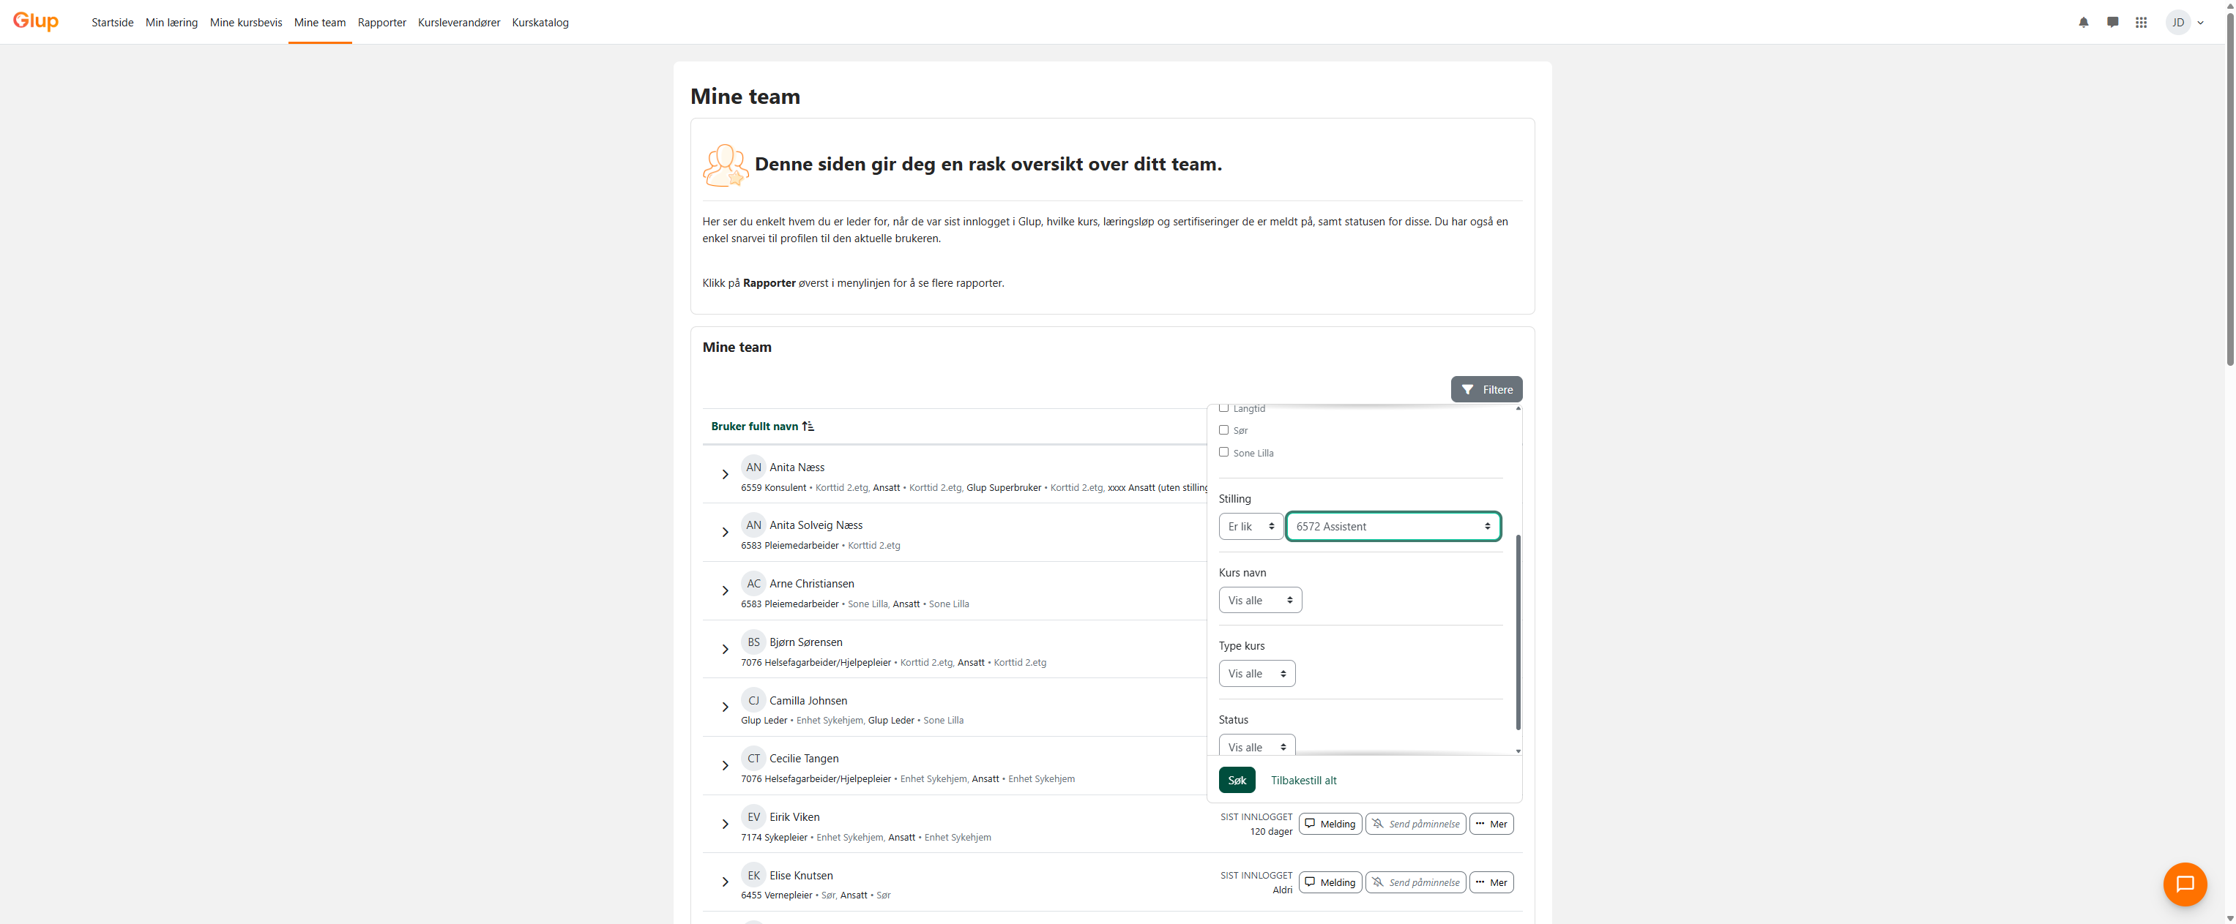Image resolution: width=2236 pixels, height=924 pixels.
Task: Open the notifications bell icon
Action: (2083, 23)
